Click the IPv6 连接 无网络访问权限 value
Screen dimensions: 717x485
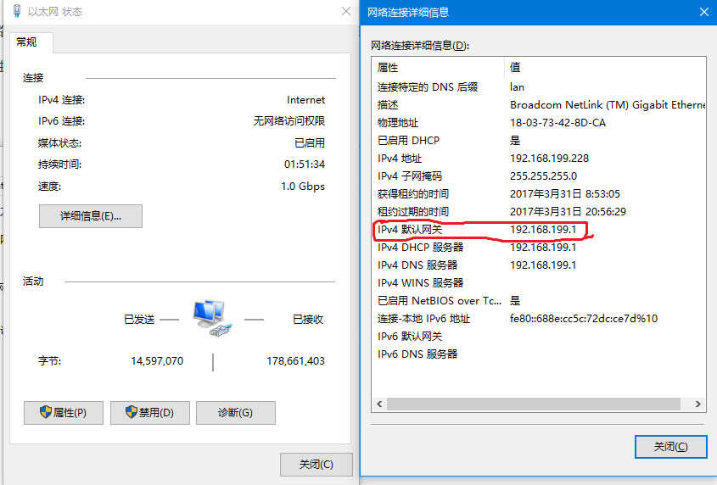click(x=289, y=121)
